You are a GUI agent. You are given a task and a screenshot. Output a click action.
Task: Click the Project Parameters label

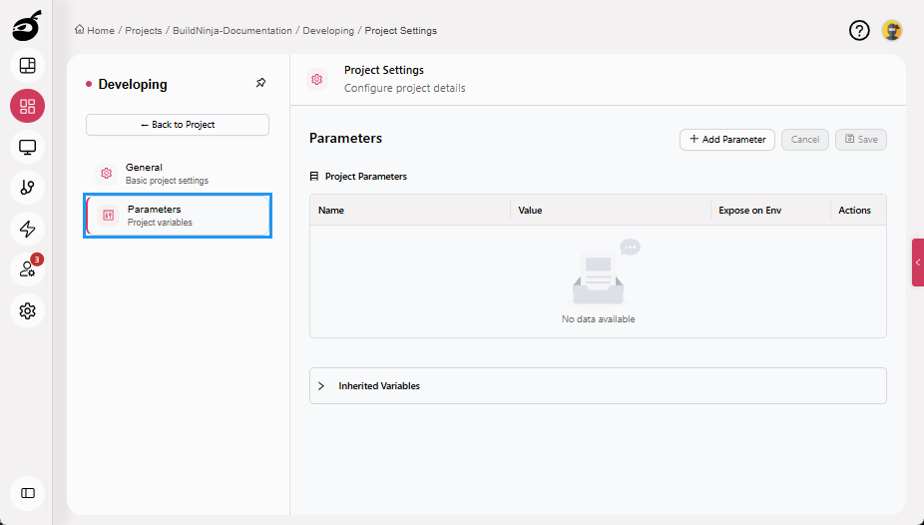[366, 177]
